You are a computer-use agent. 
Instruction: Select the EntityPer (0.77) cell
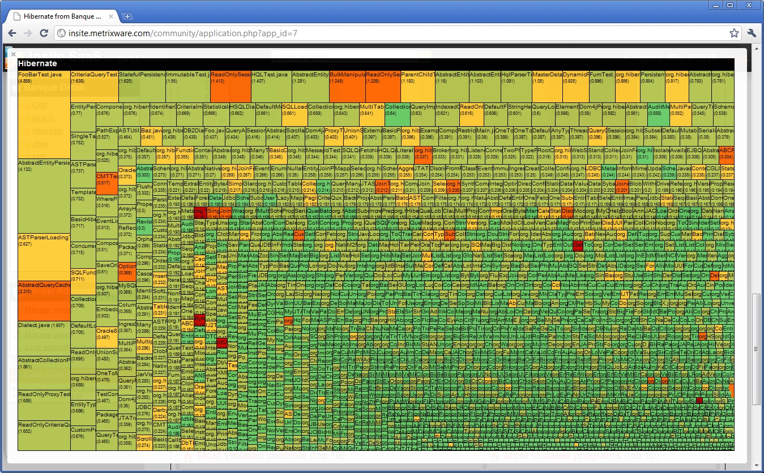coord(83,118)
